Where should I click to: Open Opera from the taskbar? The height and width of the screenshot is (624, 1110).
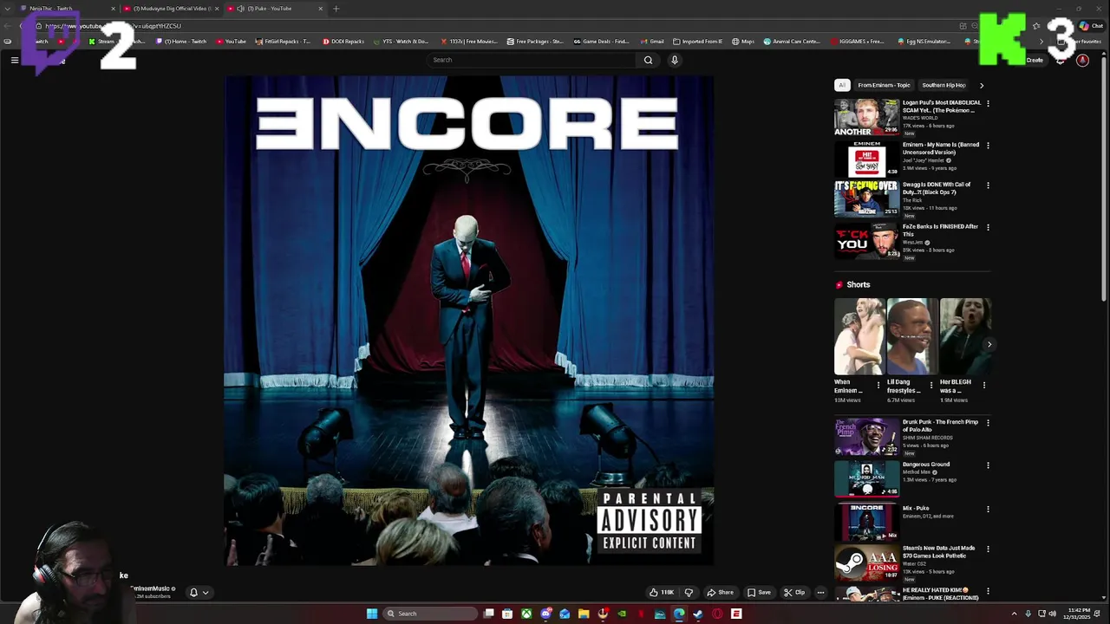(716, 614)
